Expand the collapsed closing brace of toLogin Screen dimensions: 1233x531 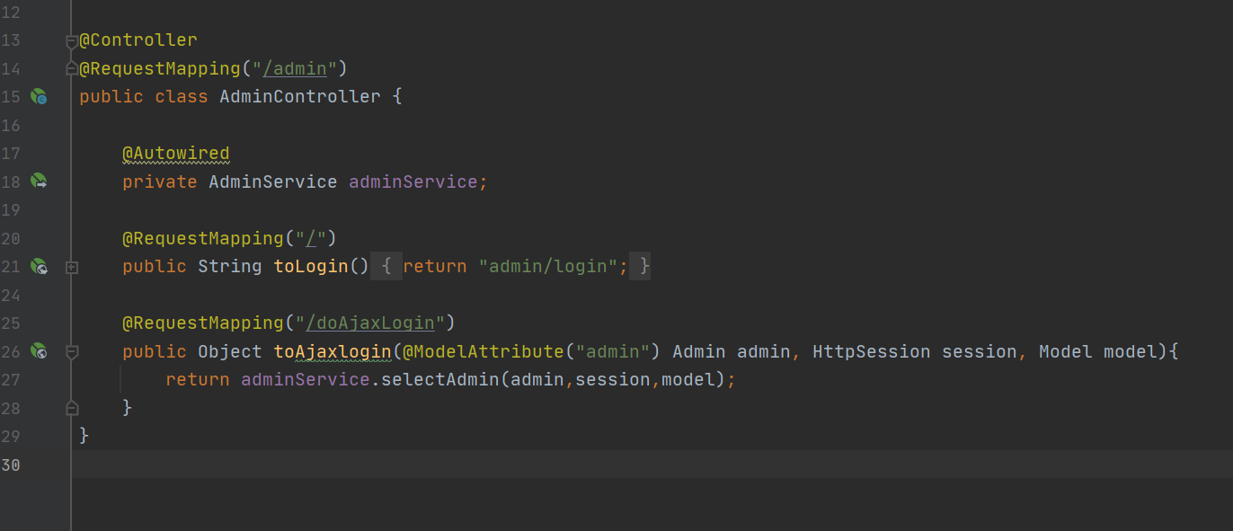tap(640, 266)
